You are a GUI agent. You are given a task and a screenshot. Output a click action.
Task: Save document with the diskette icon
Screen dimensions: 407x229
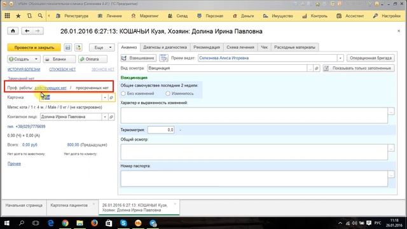[x=68, y=47]
